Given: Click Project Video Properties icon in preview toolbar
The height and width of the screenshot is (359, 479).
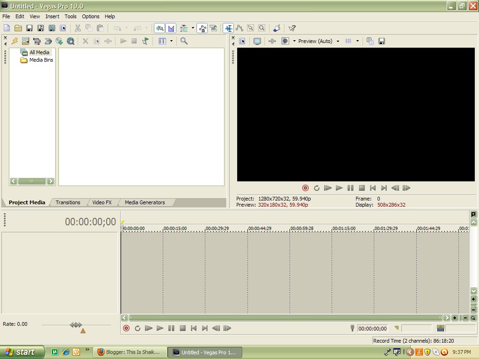Looking at the screenshot, I should coord(242,41).
